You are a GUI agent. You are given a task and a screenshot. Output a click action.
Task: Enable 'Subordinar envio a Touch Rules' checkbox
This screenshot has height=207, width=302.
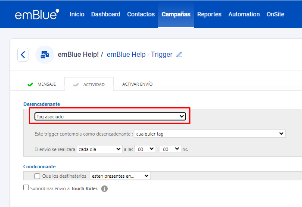[26, 188]
